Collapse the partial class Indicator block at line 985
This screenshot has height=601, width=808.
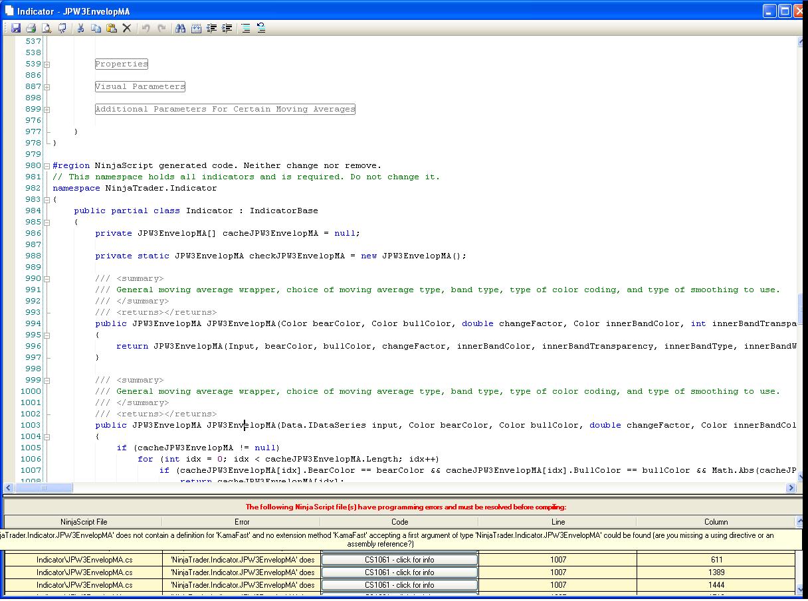tap(47, 222)
